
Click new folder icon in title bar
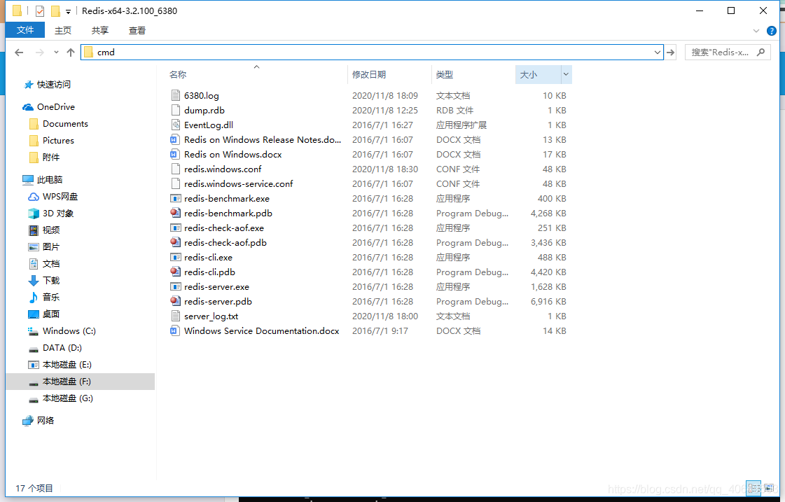click(55, 11)
